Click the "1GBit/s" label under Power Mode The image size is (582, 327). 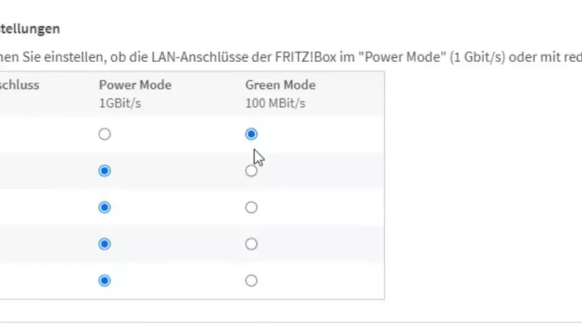[x=120, y=103]
